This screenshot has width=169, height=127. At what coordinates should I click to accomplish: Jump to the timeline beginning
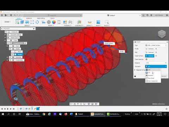point(2,109)
